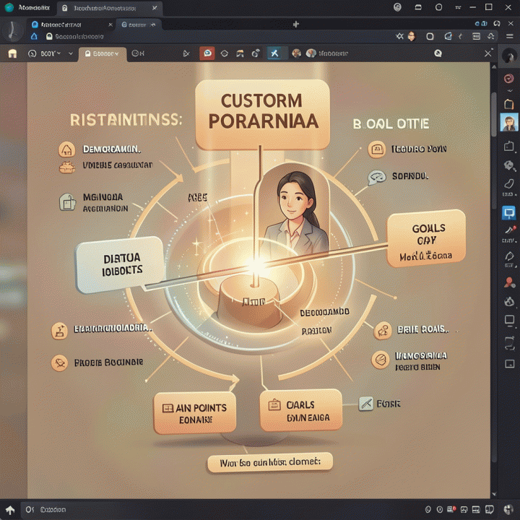
Task: Click the red highlighted toolbar button
Action: pos(207,53)
